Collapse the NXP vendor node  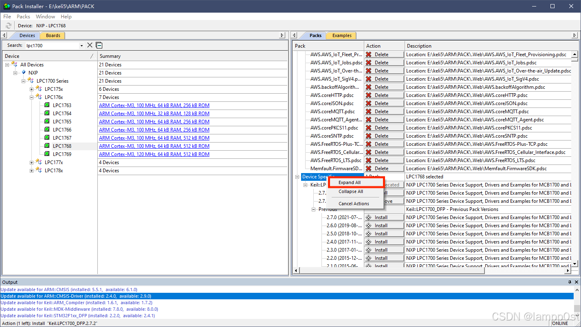coord(15,73)
